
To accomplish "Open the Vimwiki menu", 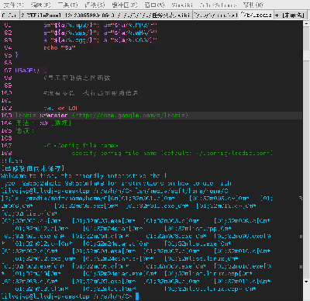I will pos(182,5).
